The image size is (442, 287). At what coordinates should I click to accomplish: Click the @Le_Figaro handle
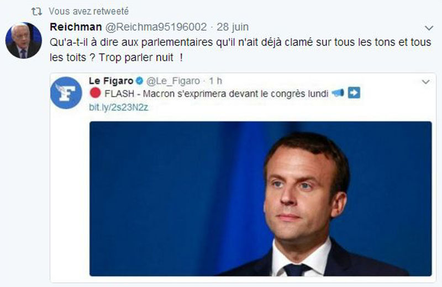pos(173,81)
